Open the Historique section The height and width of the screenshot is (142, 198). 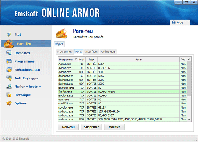click(x=23, y=95)
